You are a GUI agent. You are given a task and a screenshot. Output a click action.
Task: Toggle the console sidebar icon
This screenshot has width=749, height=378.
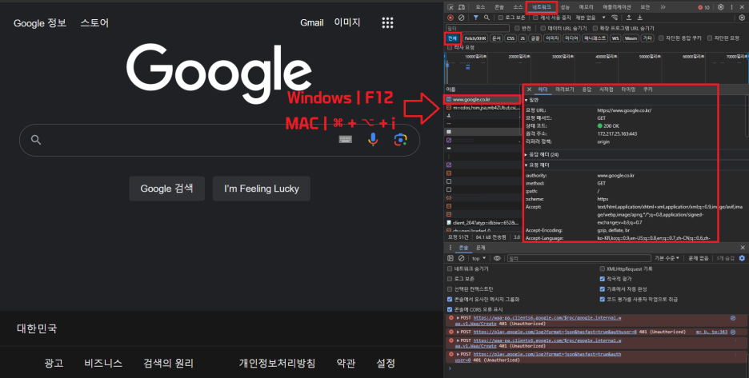451,258
